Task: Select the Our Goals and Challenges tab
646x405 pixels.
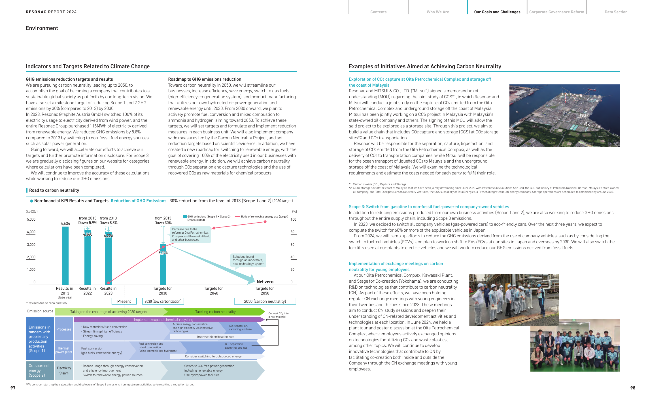Action: 497,12
